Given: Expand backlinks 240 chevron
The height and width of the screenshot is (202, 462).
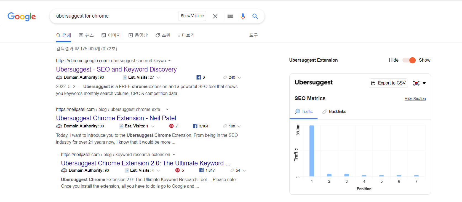Looking at the screenshot, I should click(239, 78).
